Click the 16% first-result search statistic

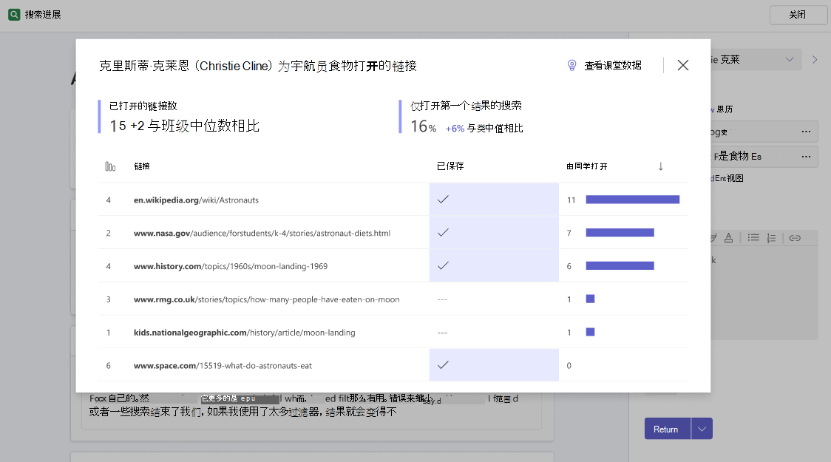[x=423, y=126]
